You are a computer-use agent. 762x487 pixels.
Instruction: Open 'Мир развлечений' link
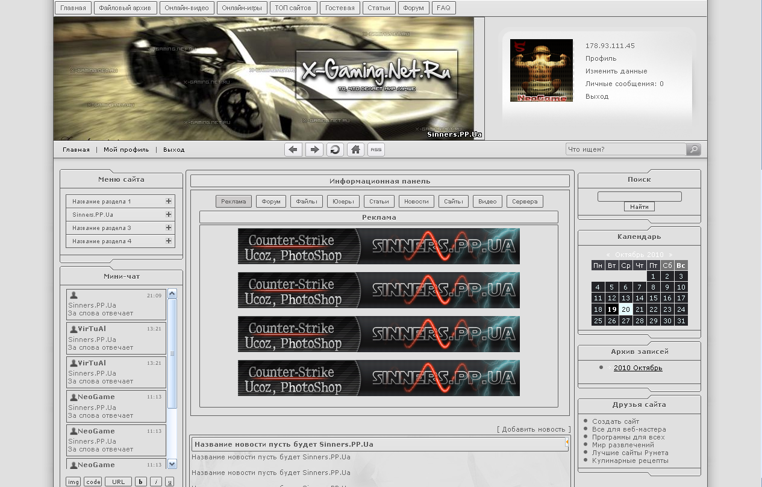click(x=623, y=445)
